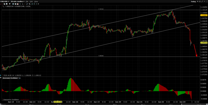
Task: Click the Jun 20 date on time axis
Action: tap(118, 102)
